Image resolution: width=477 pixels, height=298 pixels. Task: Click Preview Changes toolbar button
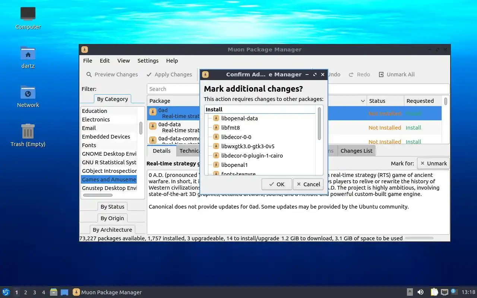point(112,74)
